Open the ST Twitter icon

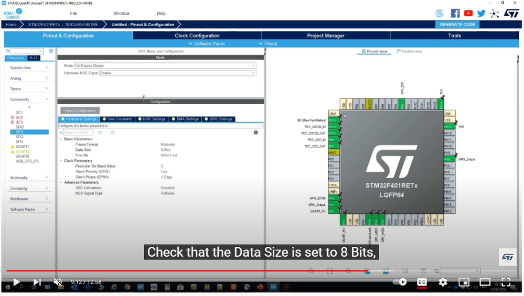coord(481,13)
